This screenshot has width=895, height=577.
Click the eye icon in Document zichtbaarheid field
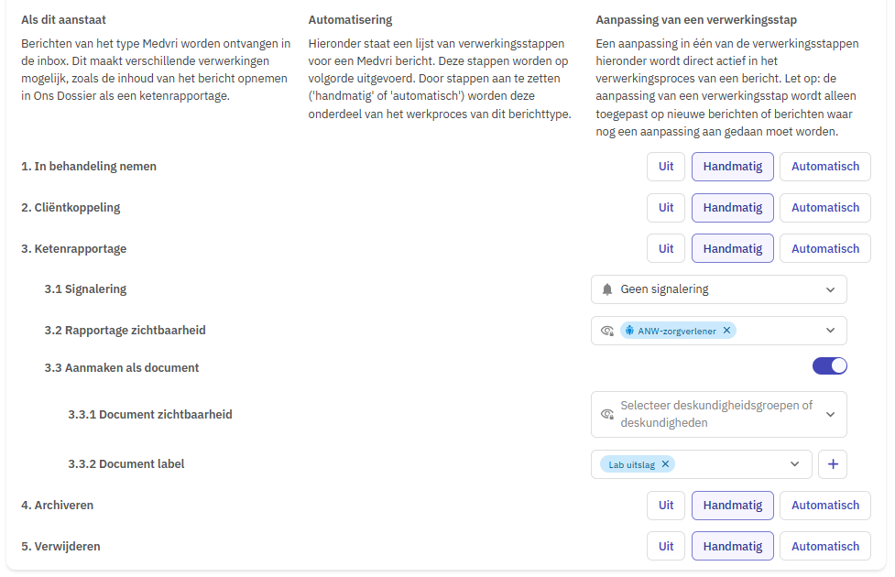pos(607,414)
